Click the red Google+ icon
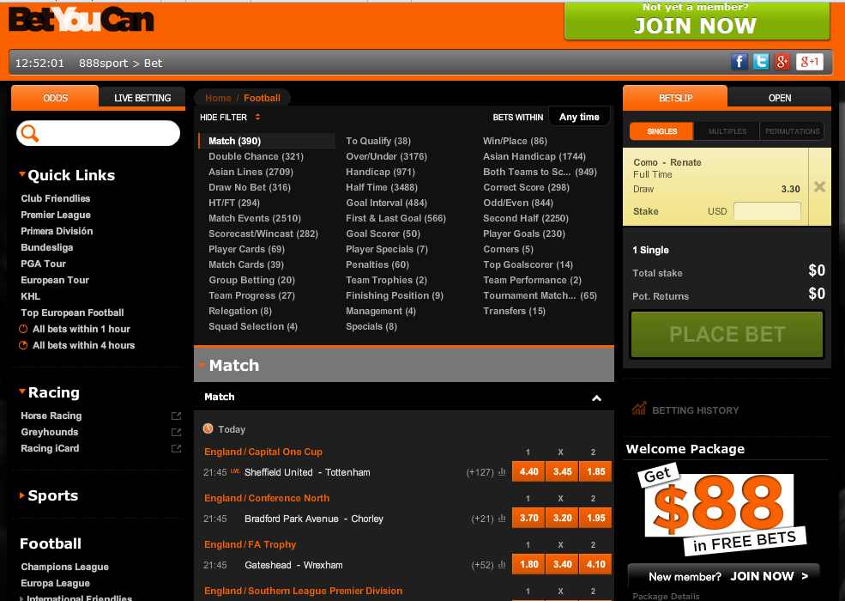 [782, 62]
